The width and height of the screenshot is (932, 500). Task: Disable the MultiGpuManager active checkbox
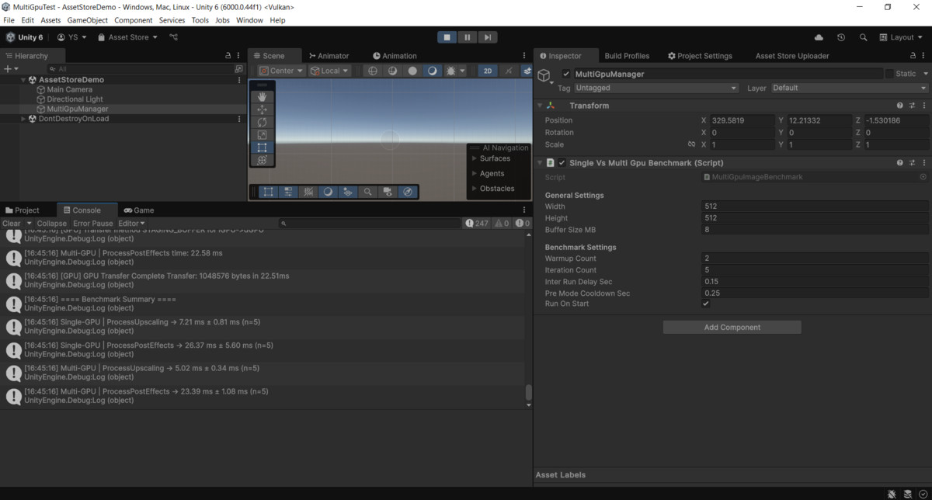pyautogui.click(x=566, y=74)
